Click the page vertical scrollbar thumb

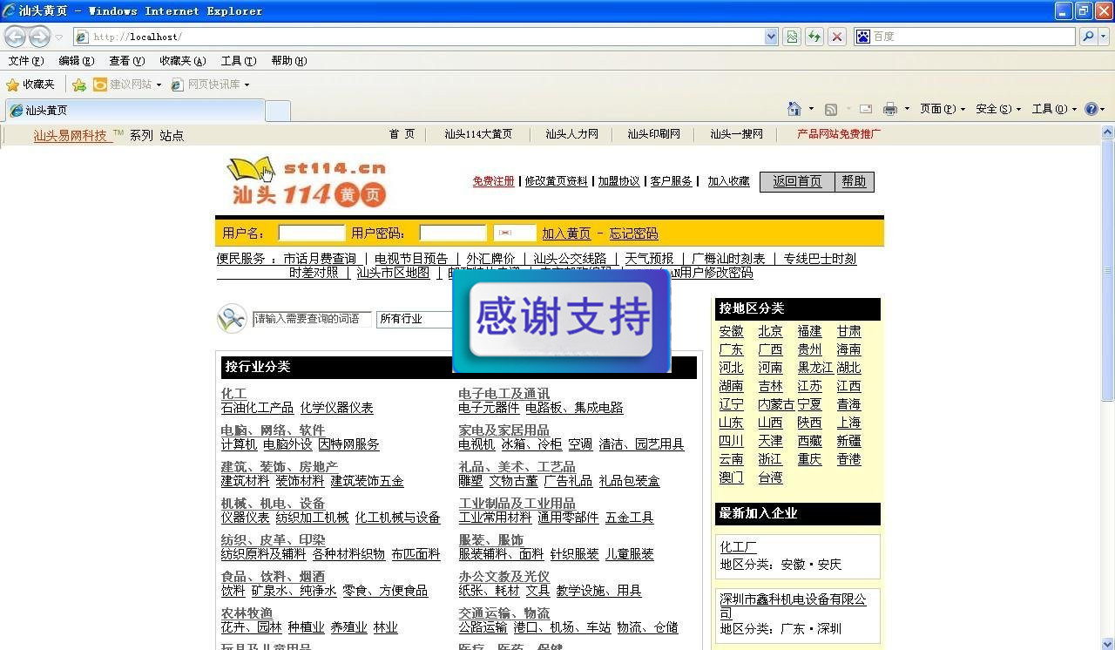(1108, 270)
